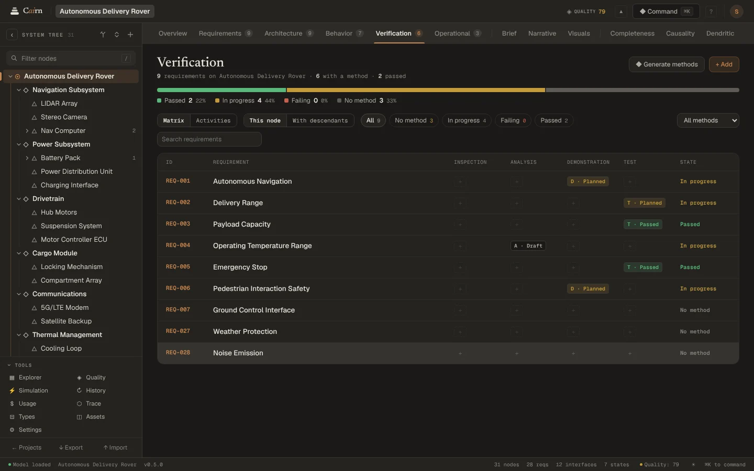Select the Matrix view toggle
This screenshot has width=754, height=471.
click(x=173, y=120)
